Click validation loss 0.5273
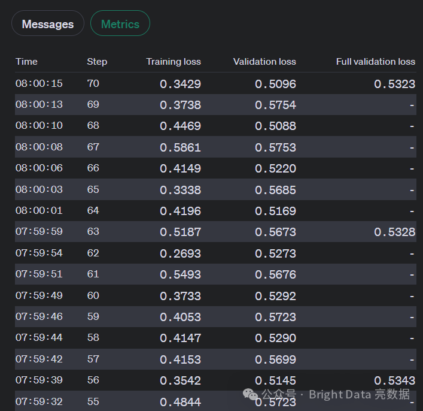This screenshot has height=411, width=423. (275, 254)
